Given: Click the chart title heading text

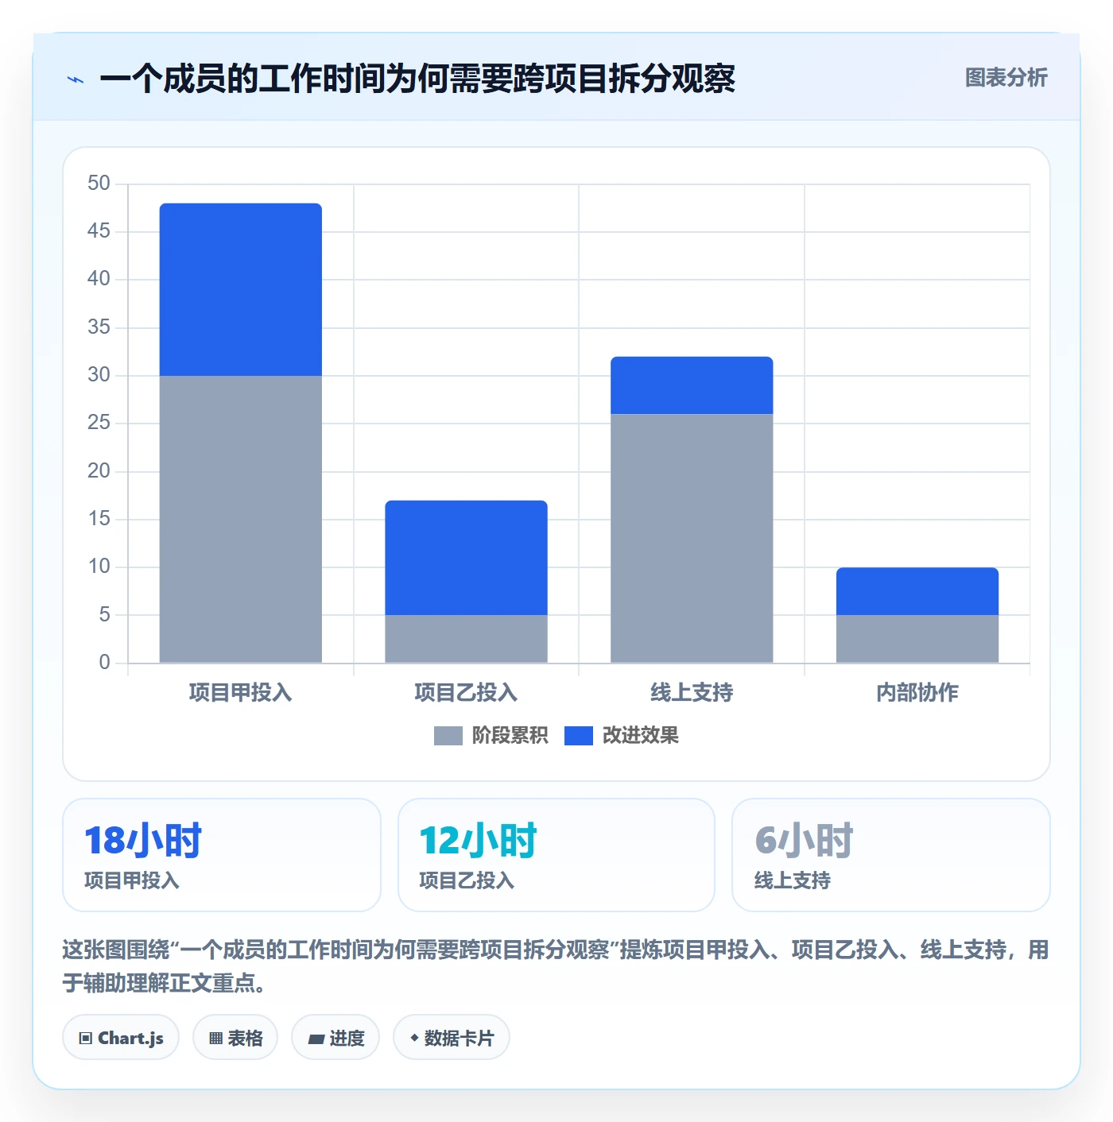Looking at the screenshot, I should pyautogui.click(x=417, y=79).
